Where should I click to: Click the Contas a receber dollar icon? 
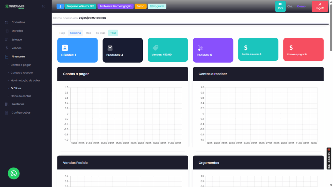246,48
